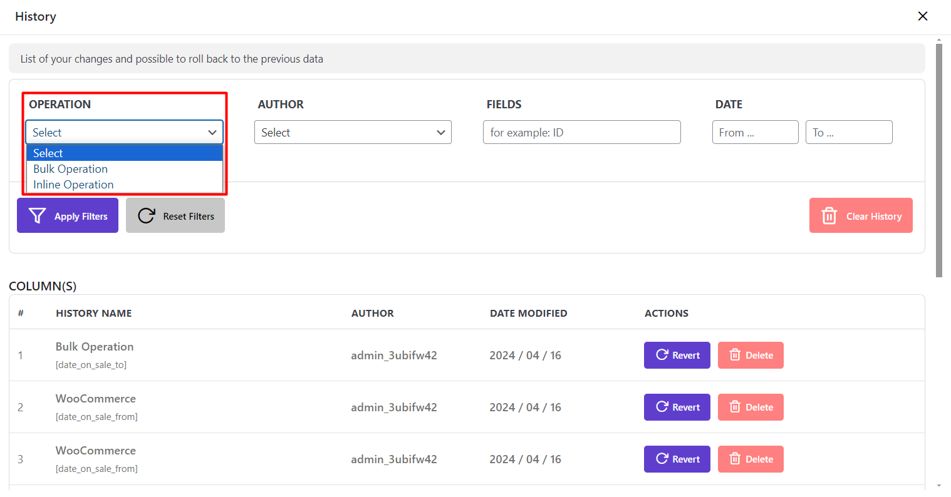Click the circular arrow icon on Reset Filters
951x497 pixels.
(147, 216)
